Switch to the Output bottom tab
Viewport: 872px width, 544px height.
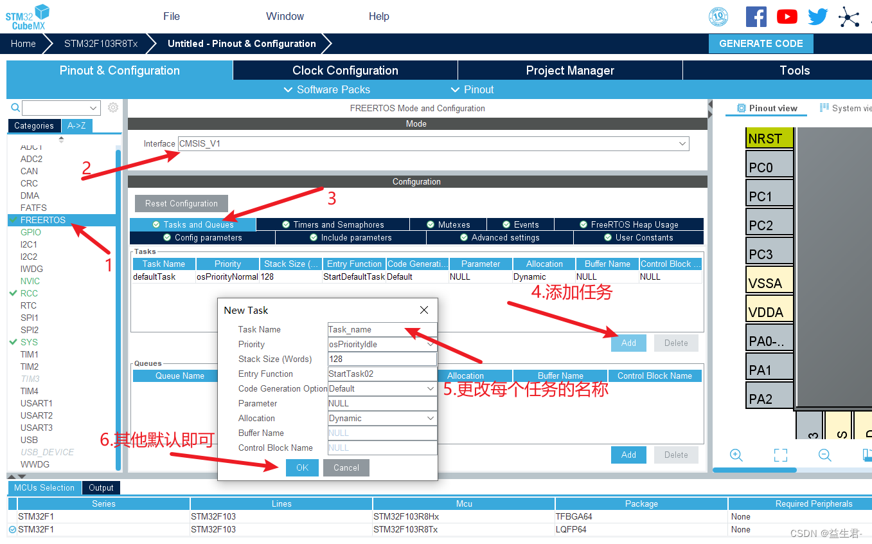(x=101, y=488)
